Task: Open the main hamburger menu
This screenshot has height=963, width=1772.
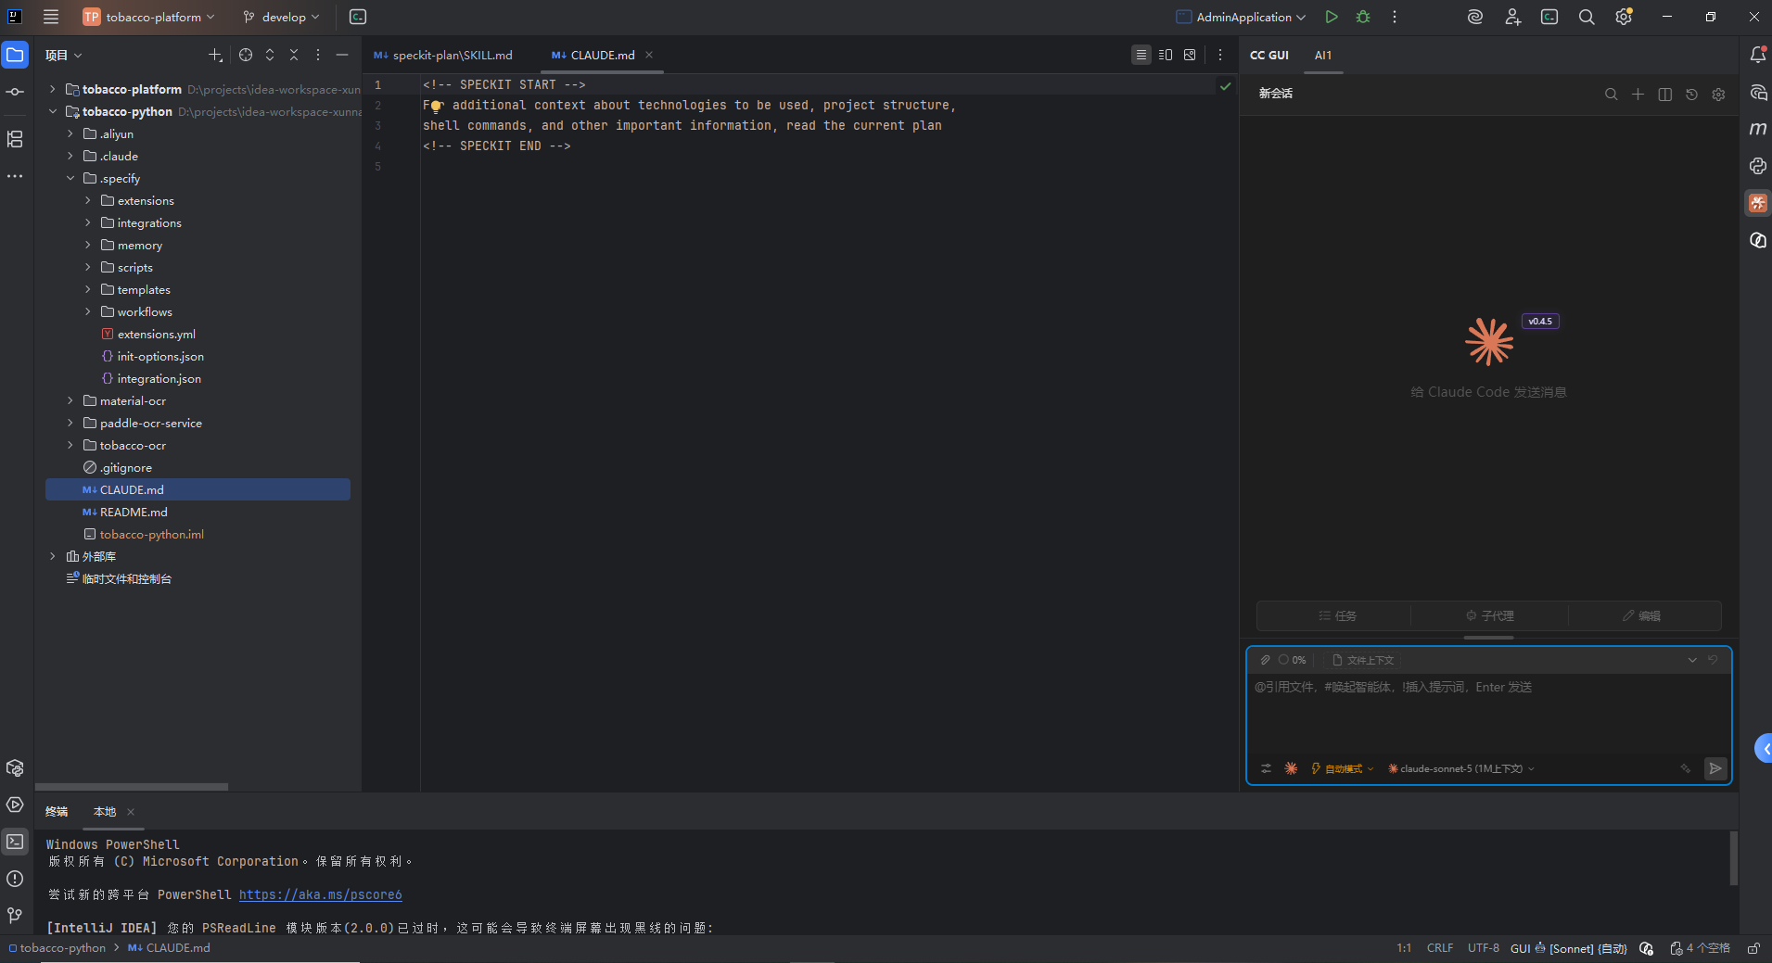Action: tap(51, 17)
